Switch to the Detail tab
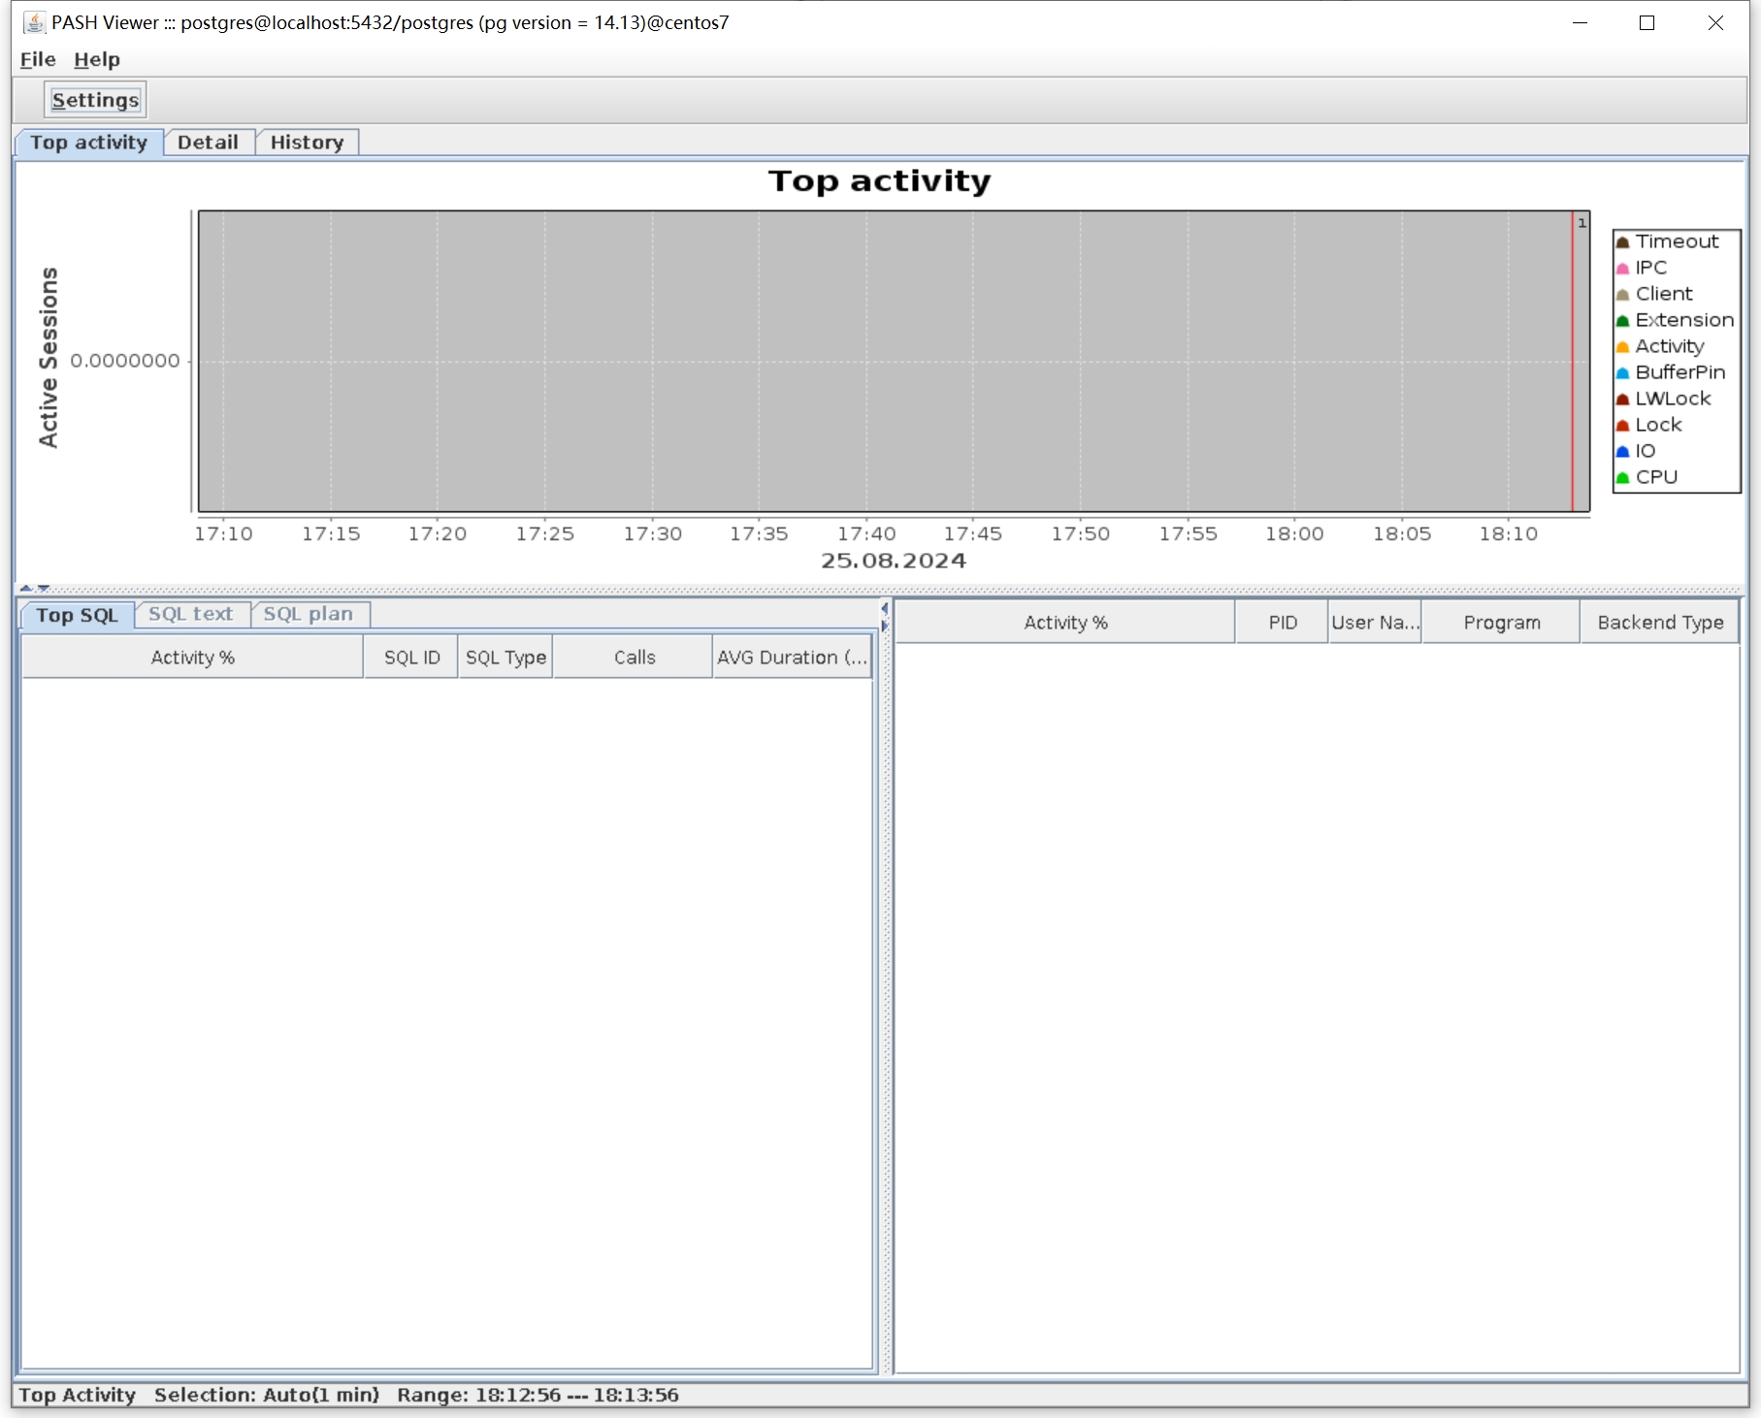 [x=208, y=143]
